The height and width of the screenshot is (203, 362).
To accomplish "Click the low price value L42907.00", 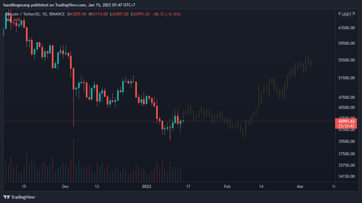I will (119, 14).
